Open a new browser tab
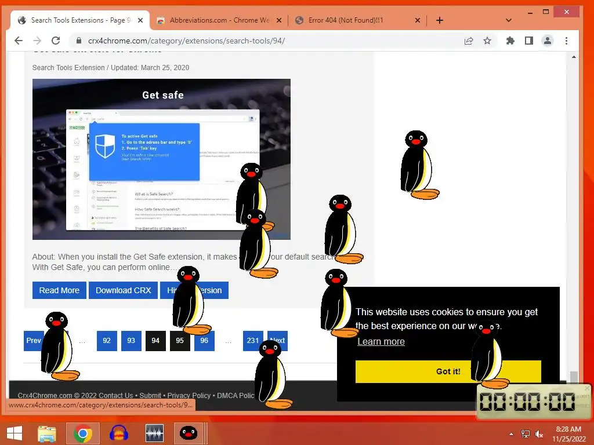 point(440,20)
